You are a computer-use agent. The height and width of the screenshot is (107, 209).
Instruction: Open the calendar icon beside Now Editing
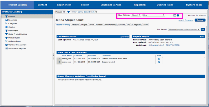tap(175, 15)
